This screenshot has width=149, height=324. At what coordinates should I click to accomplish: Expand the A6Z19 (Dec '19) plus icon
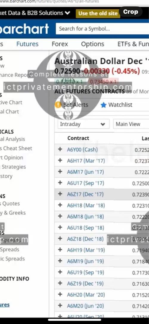pos(60,283)
